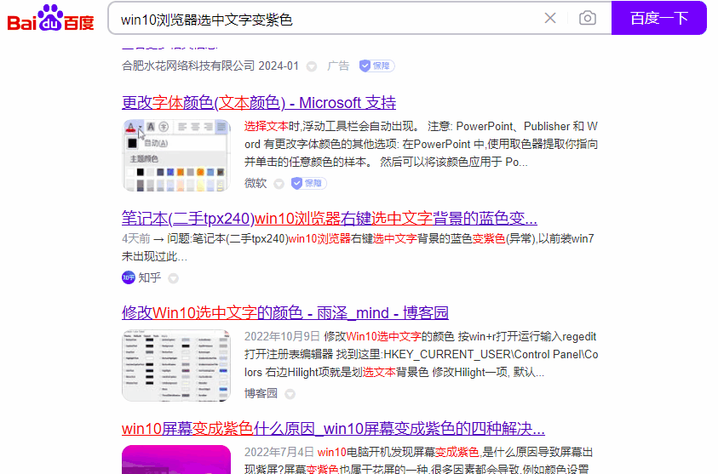The image size is (718, 474).
Task: Click the 知乎 source name
Action: (x=149, y=277)
